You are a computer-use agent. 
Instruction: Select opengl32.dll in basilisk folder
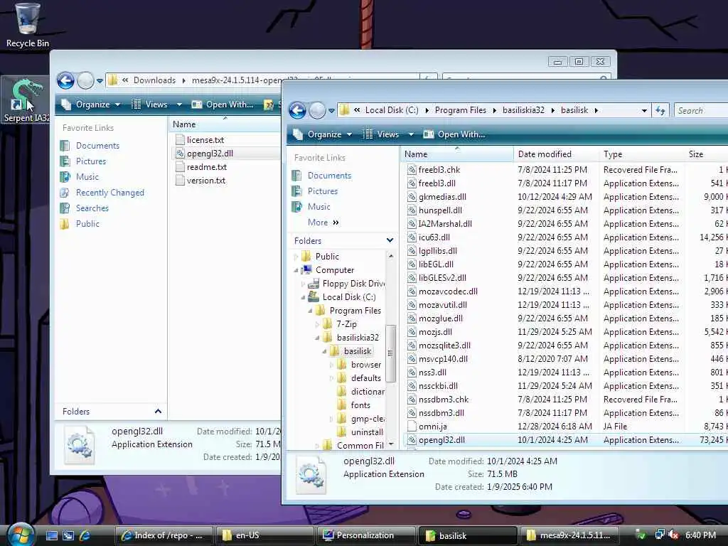click(x=441, y=439)
